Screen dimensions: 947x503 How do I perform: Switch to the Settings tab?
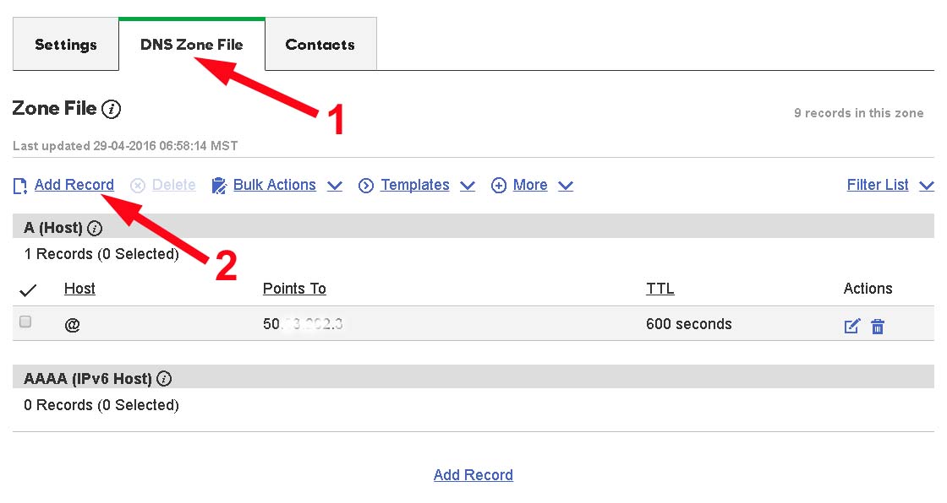pos(66,45)
